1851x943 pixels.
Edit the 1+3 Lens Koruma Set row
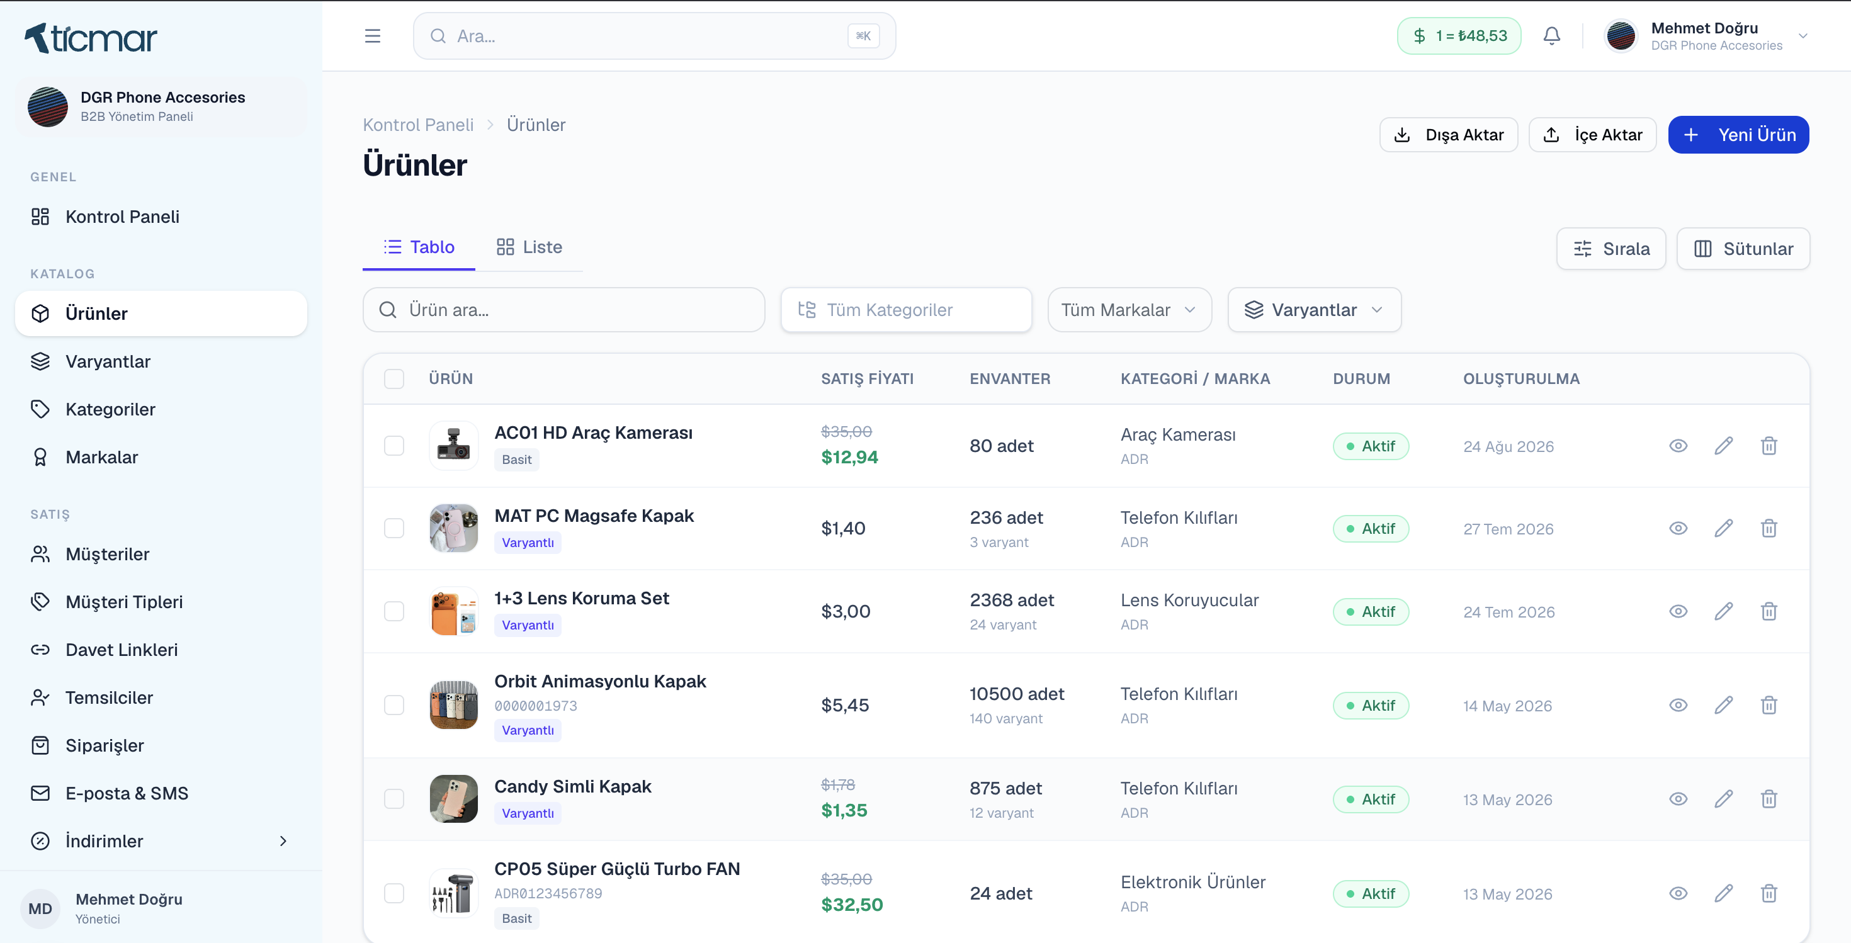click(x=1723, y=612)
